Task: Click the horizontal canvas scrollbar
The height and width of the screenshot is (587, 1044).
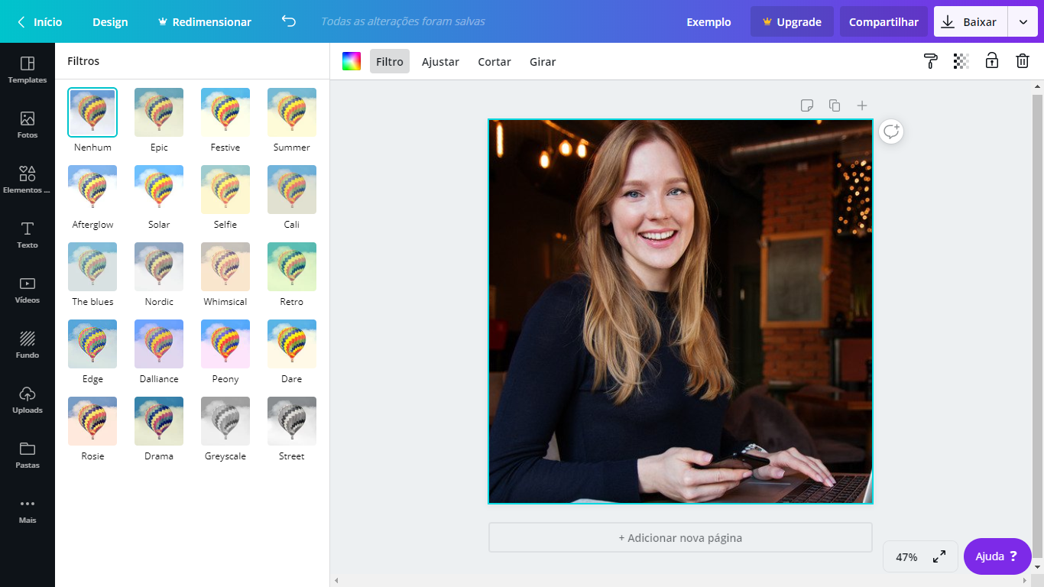Action: [x=680, y=581]
